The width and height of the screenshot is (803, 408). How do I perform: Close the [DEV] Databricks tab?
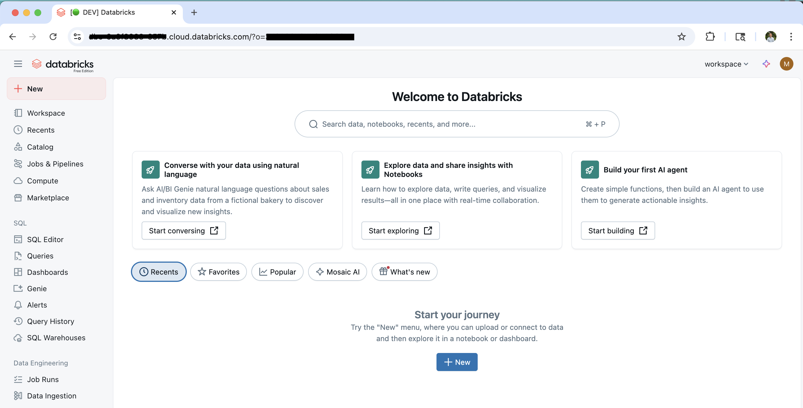174,12
